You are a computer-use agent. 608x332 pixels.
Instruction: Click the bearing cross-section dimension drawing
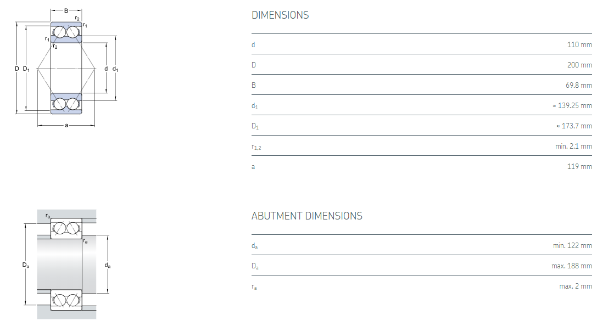66,69
